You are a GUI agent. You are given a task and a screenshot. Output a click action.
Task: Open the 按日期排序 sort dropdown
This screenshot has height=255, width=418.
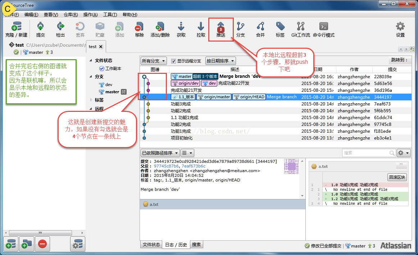click(x=221, y=61)
